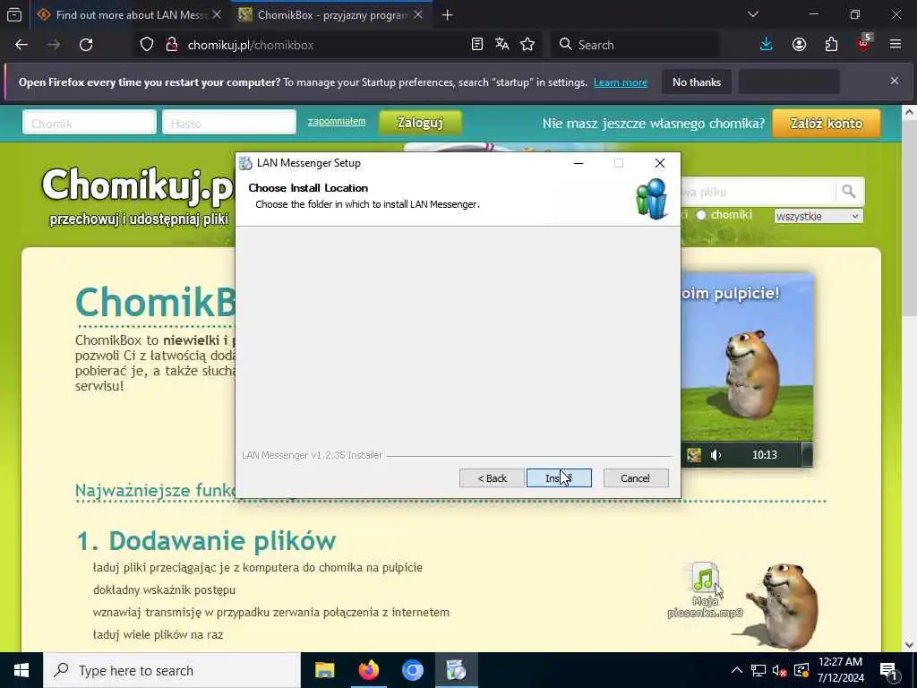This screenshot has width=917, height=688.
Task: Click the muted speaker tray icon
Action: coord(779,670)
